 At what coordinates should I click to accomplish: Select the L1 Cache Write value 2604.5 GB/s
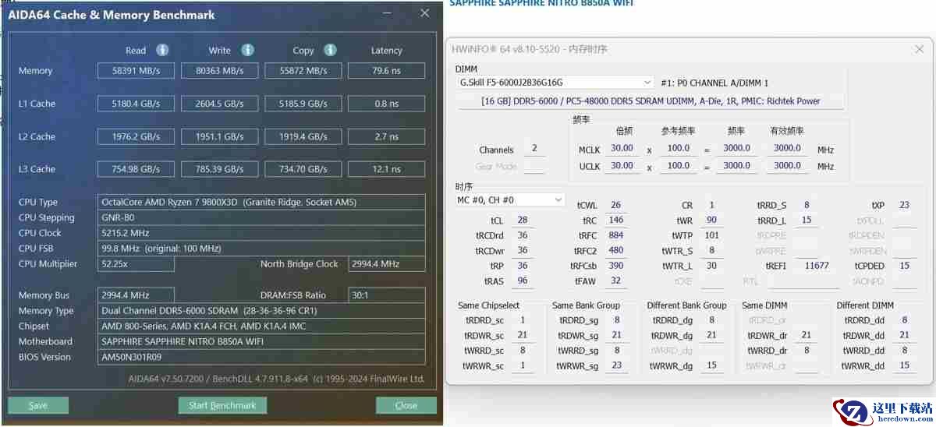point(219,104)
